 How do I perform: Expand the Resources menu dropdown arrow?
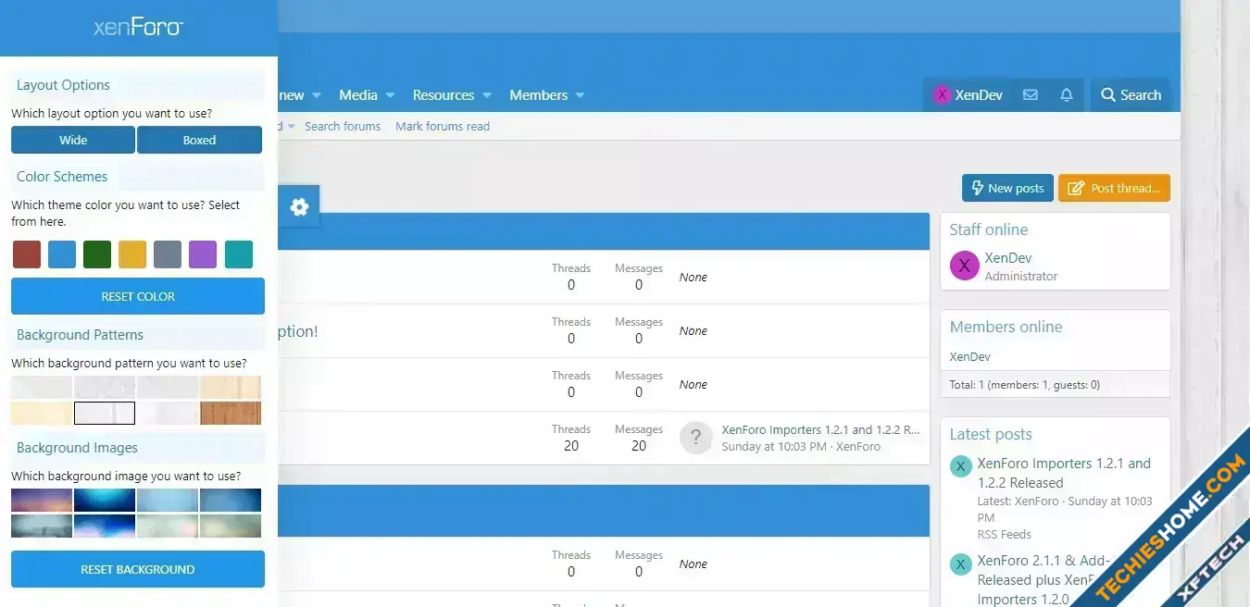point(487,95)
